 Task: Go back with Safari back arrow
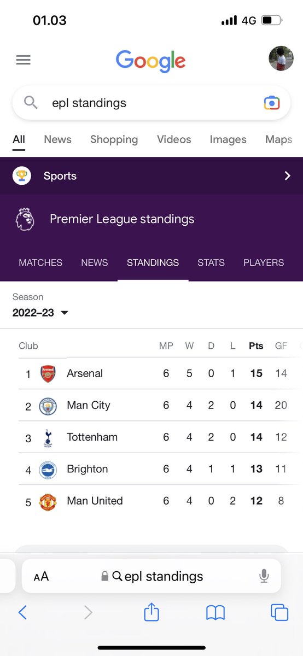pyautogui.click(x=22, y=612)
